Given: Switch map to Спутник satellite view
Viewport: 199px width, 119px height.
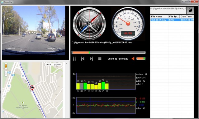Looking at the screenshot, I should [x=57, y=65].
